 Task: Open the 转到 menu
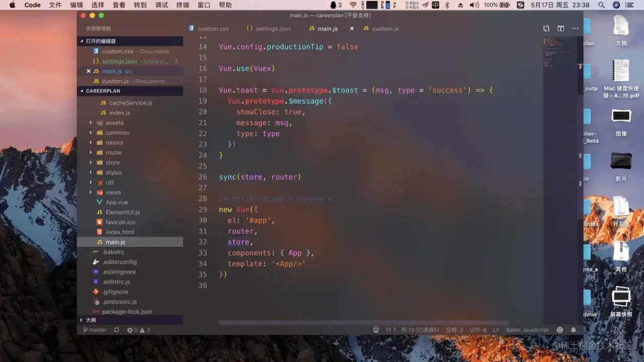[x=139, y=6]
